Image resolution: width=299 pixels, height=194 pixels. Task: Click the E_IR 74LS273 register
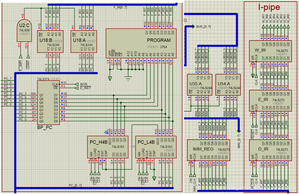270,101
